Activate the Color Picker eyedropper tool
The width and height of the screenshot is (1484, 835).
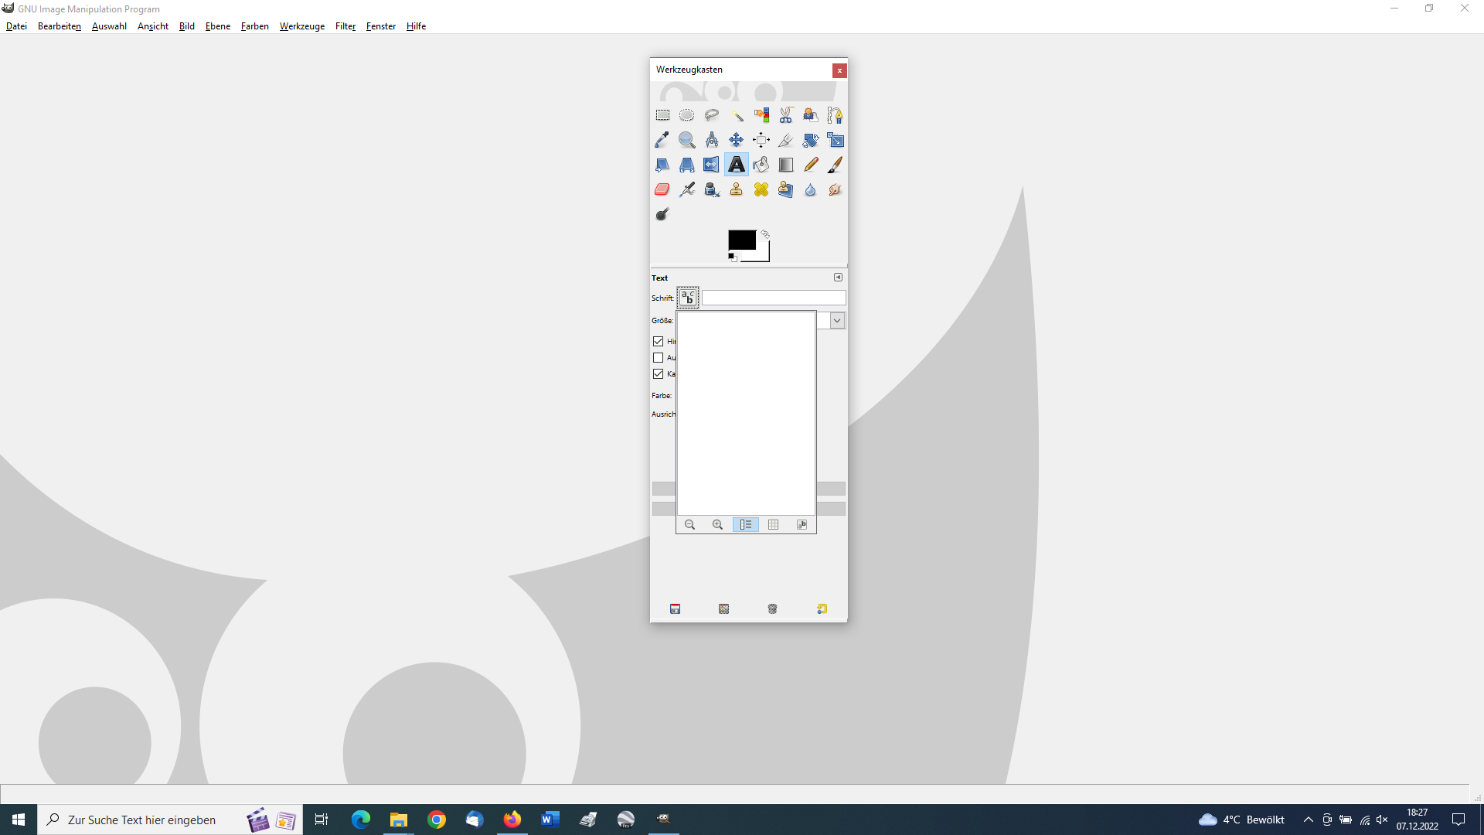(662, 140)
